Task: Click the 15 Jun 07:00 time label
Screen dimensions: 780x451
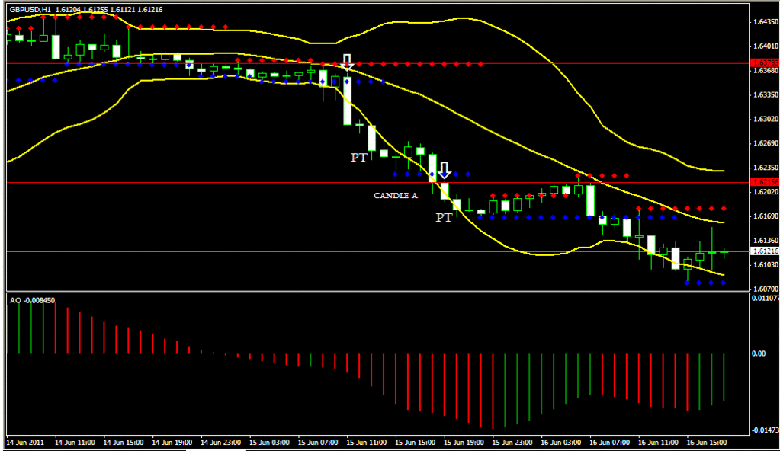Action: coord(318,442)
